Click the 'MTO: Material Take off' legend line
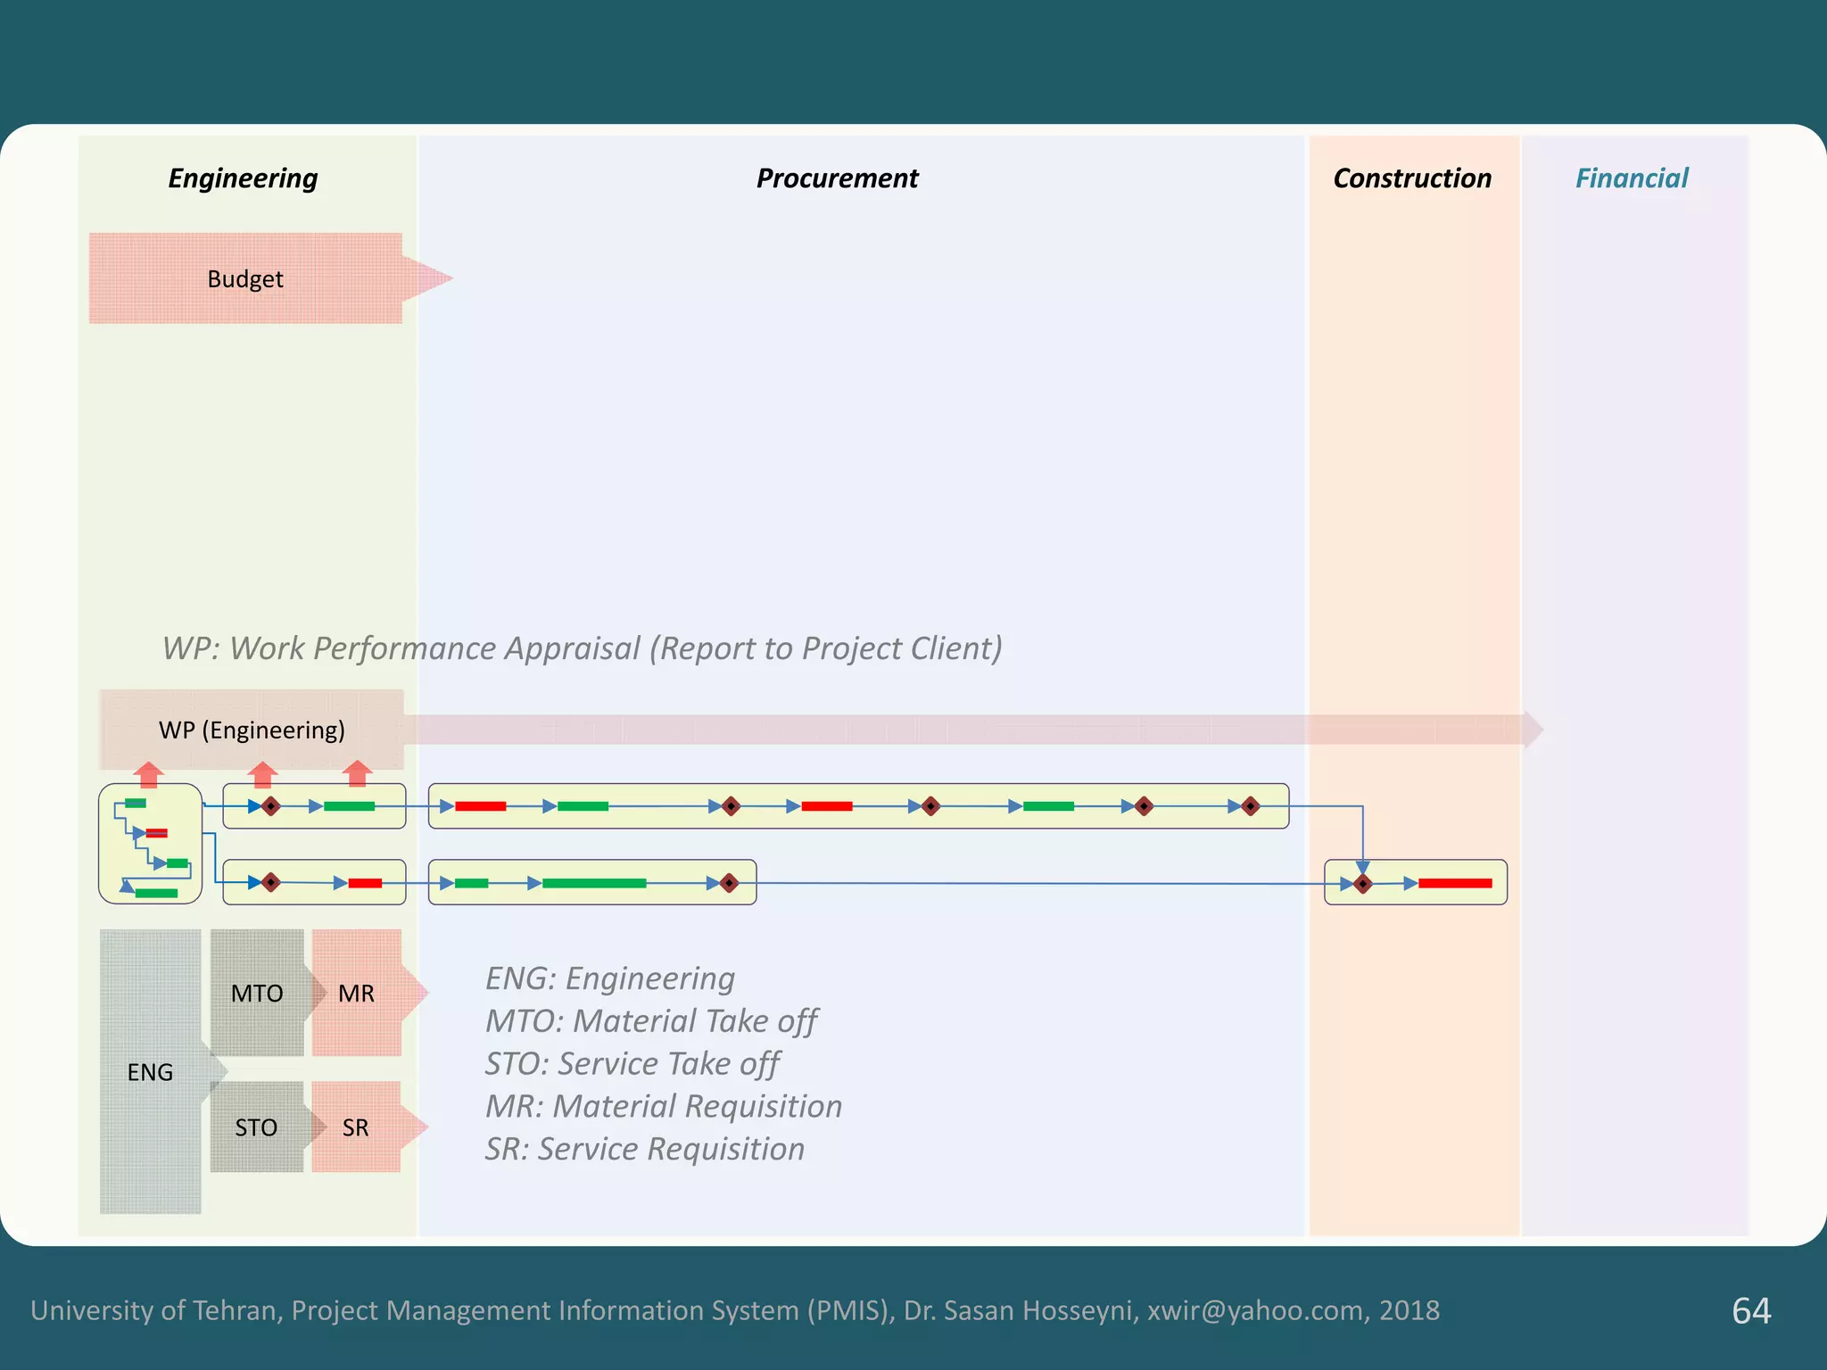Image resolution: width=1827 pixels, height=1370 pixels. point(651,1021)
